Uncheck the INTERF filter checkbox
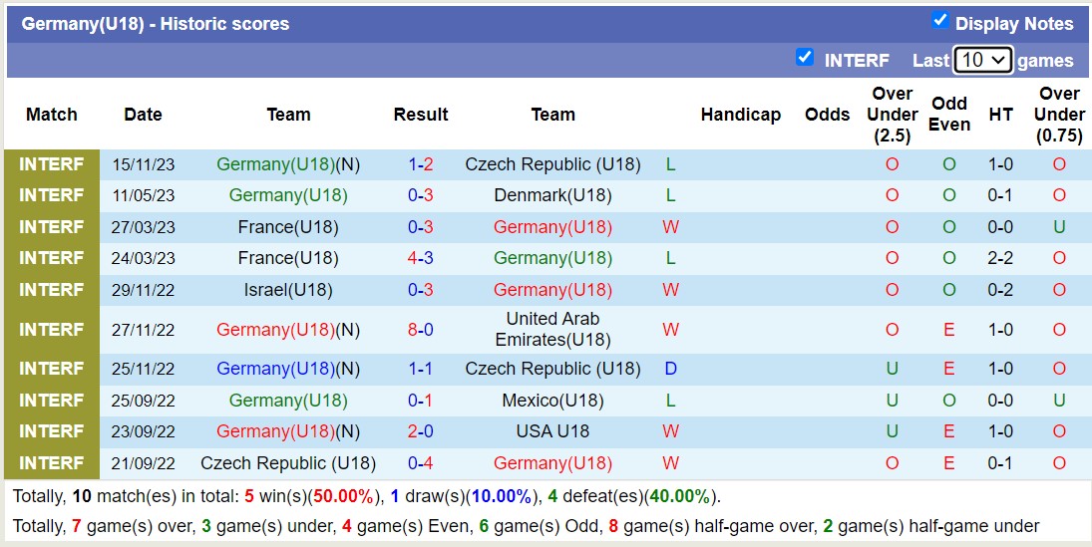This screenshot has height=547, width=1092. coord(805,58)
